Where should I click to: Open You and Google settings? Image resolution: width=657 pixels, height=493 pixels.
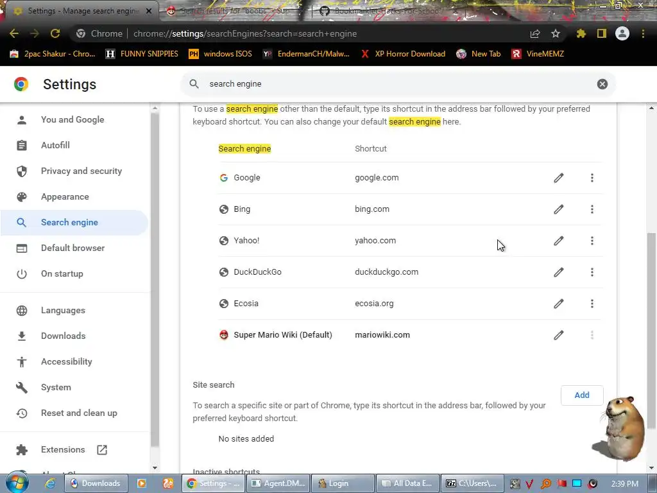tap(73, 119)
